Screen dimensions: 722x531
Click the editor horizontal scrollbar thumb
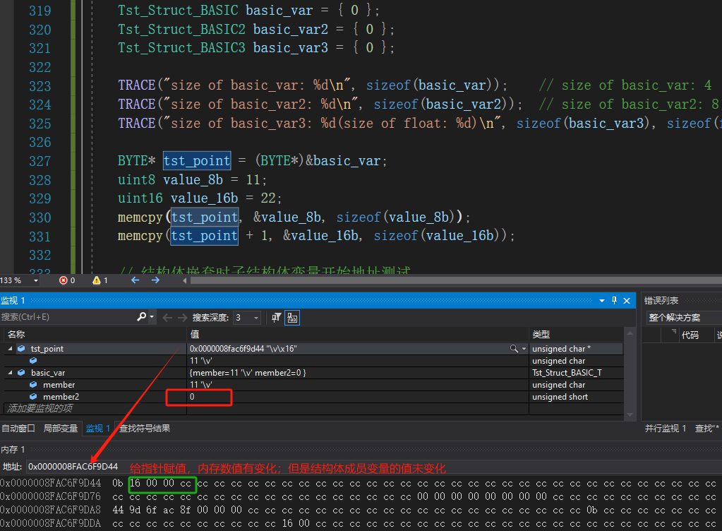tap(456, 280)
